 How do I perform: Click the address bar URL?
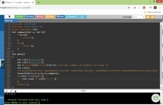click(15, 8)
